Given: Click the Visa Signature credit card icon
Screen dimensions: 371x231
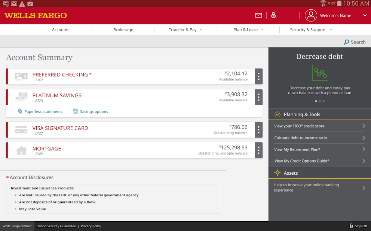Looking at the screenshot, I should (x=21, y=130).
